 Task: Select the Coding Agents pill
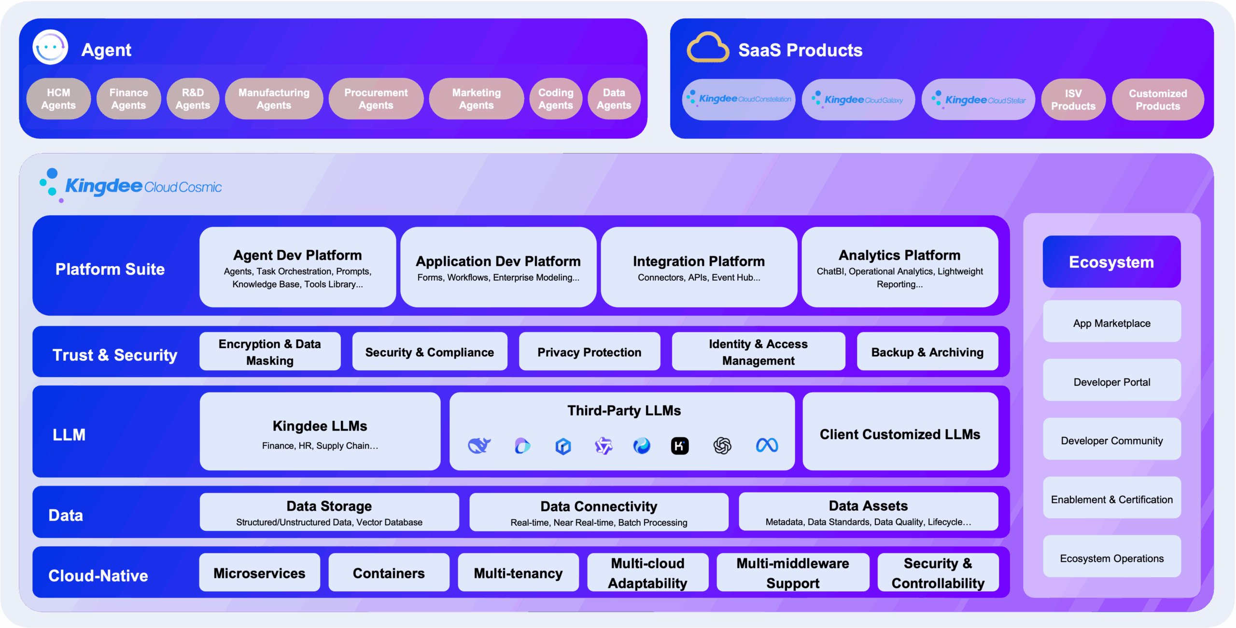pyautogui.click(x=556, y=99)
